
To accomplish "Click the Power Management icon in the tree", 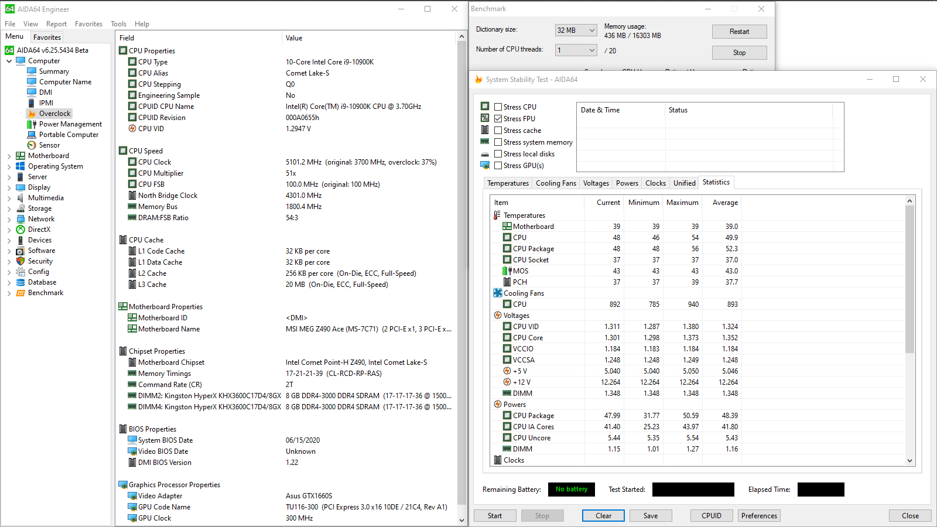I will tap(32, 124).
